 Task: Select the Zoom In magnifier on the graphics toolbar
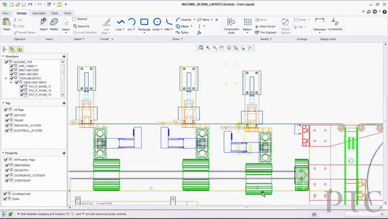(209, 48)
